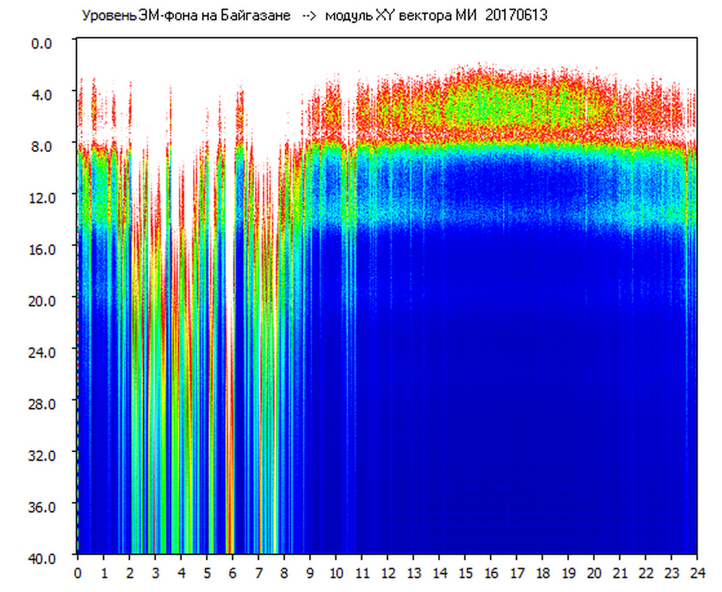
Task: Select hour 9 on the horizontal axis
Action: [x=310, y=573]
